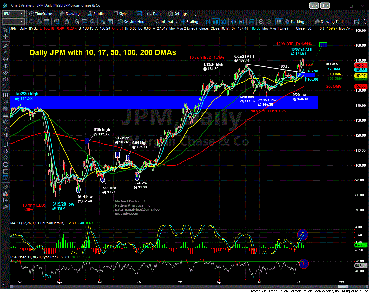The width and height of the screenshot is (369, 293).
Task: Click the red Last price tag 166.64 on the axis
Action: coord(360,65)
